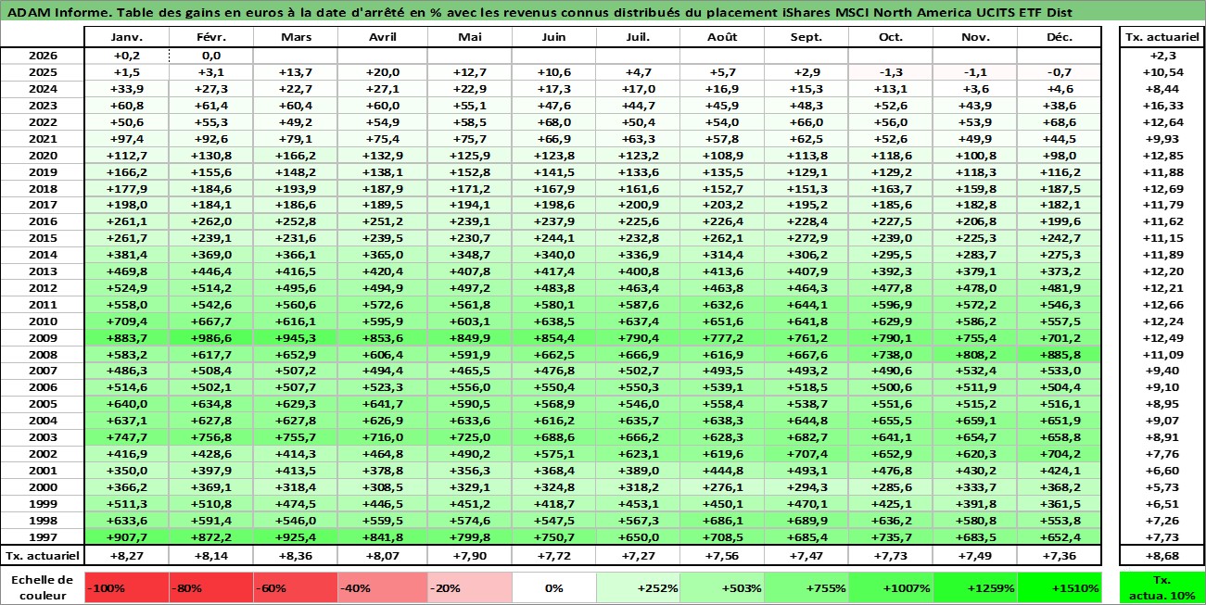Image resolution: width=1206 pixels, height=605 pixels.
Task: Select the 2002 September cell '+707,4'
Action: [x=806, y=454]
